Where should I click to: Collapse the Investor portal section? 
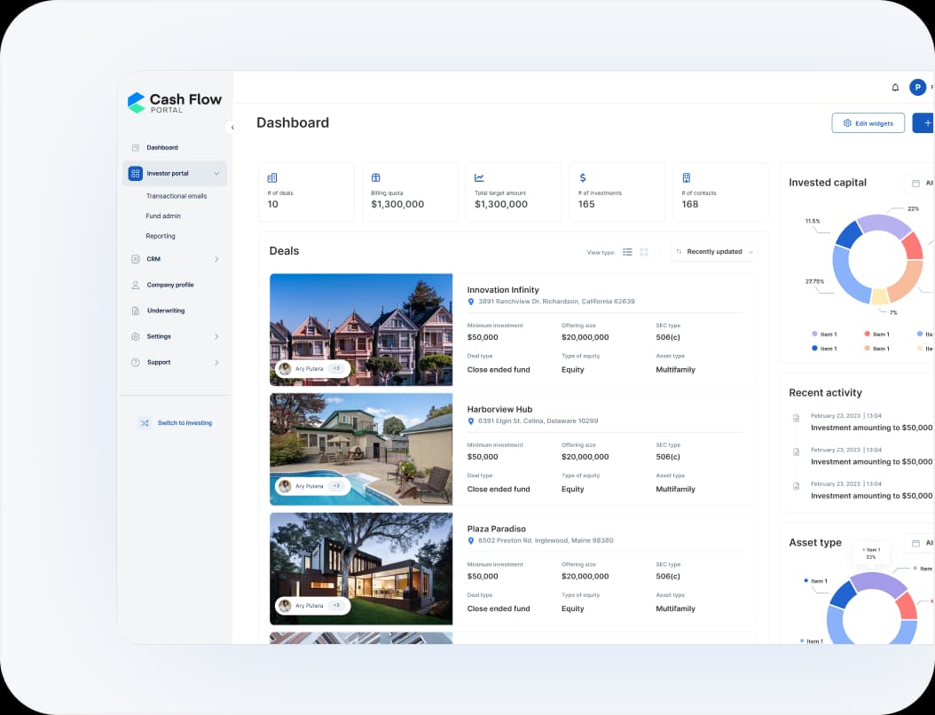point(216,173)
